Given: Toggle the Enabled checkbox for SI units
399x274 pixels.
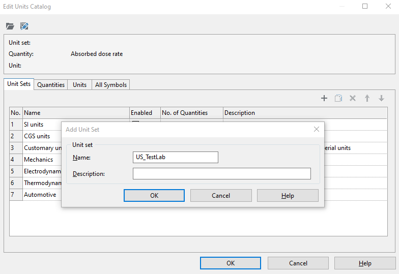Looking at the screenshot, I should pyautogui.click(x=136, y=121).
